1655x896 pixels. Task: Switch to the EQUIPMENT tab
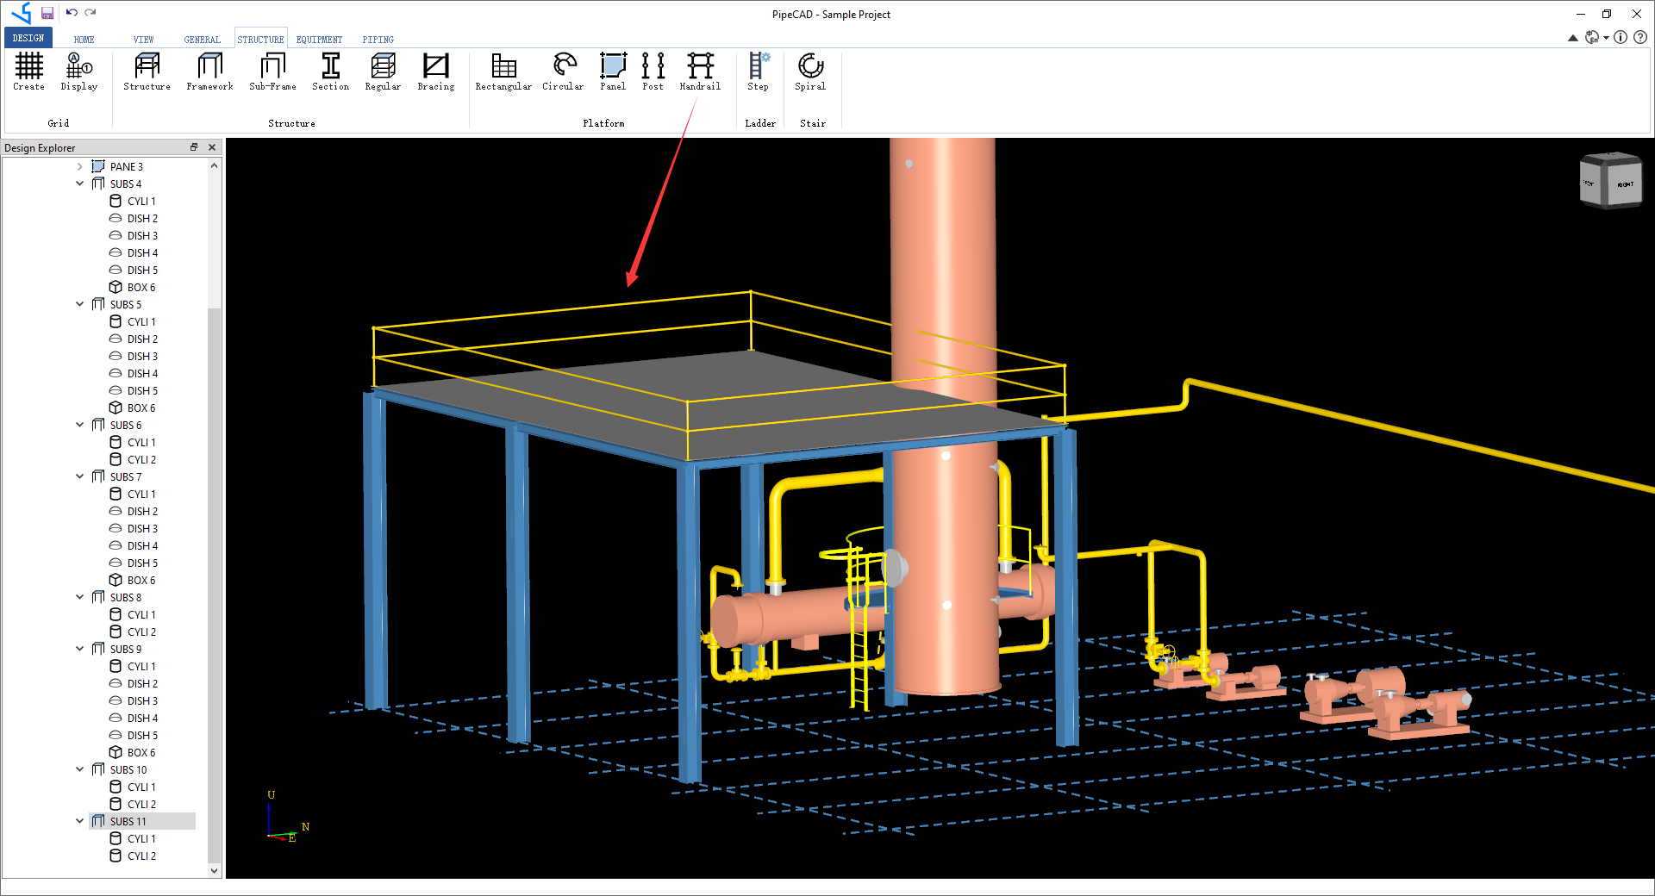coord(318,39)
